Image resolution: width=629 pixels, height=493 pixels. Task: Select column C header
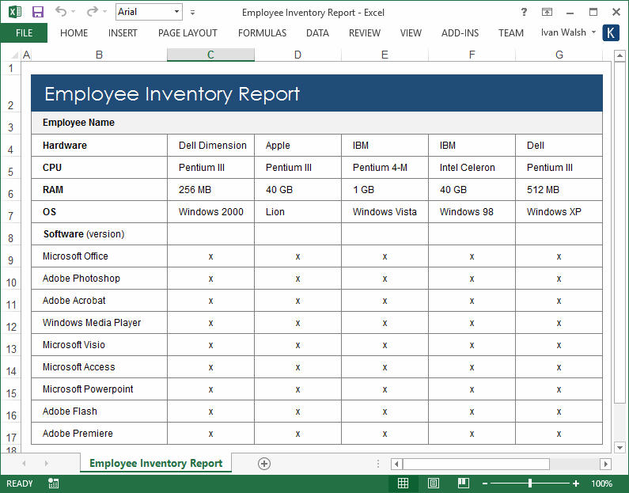[210, 55]
